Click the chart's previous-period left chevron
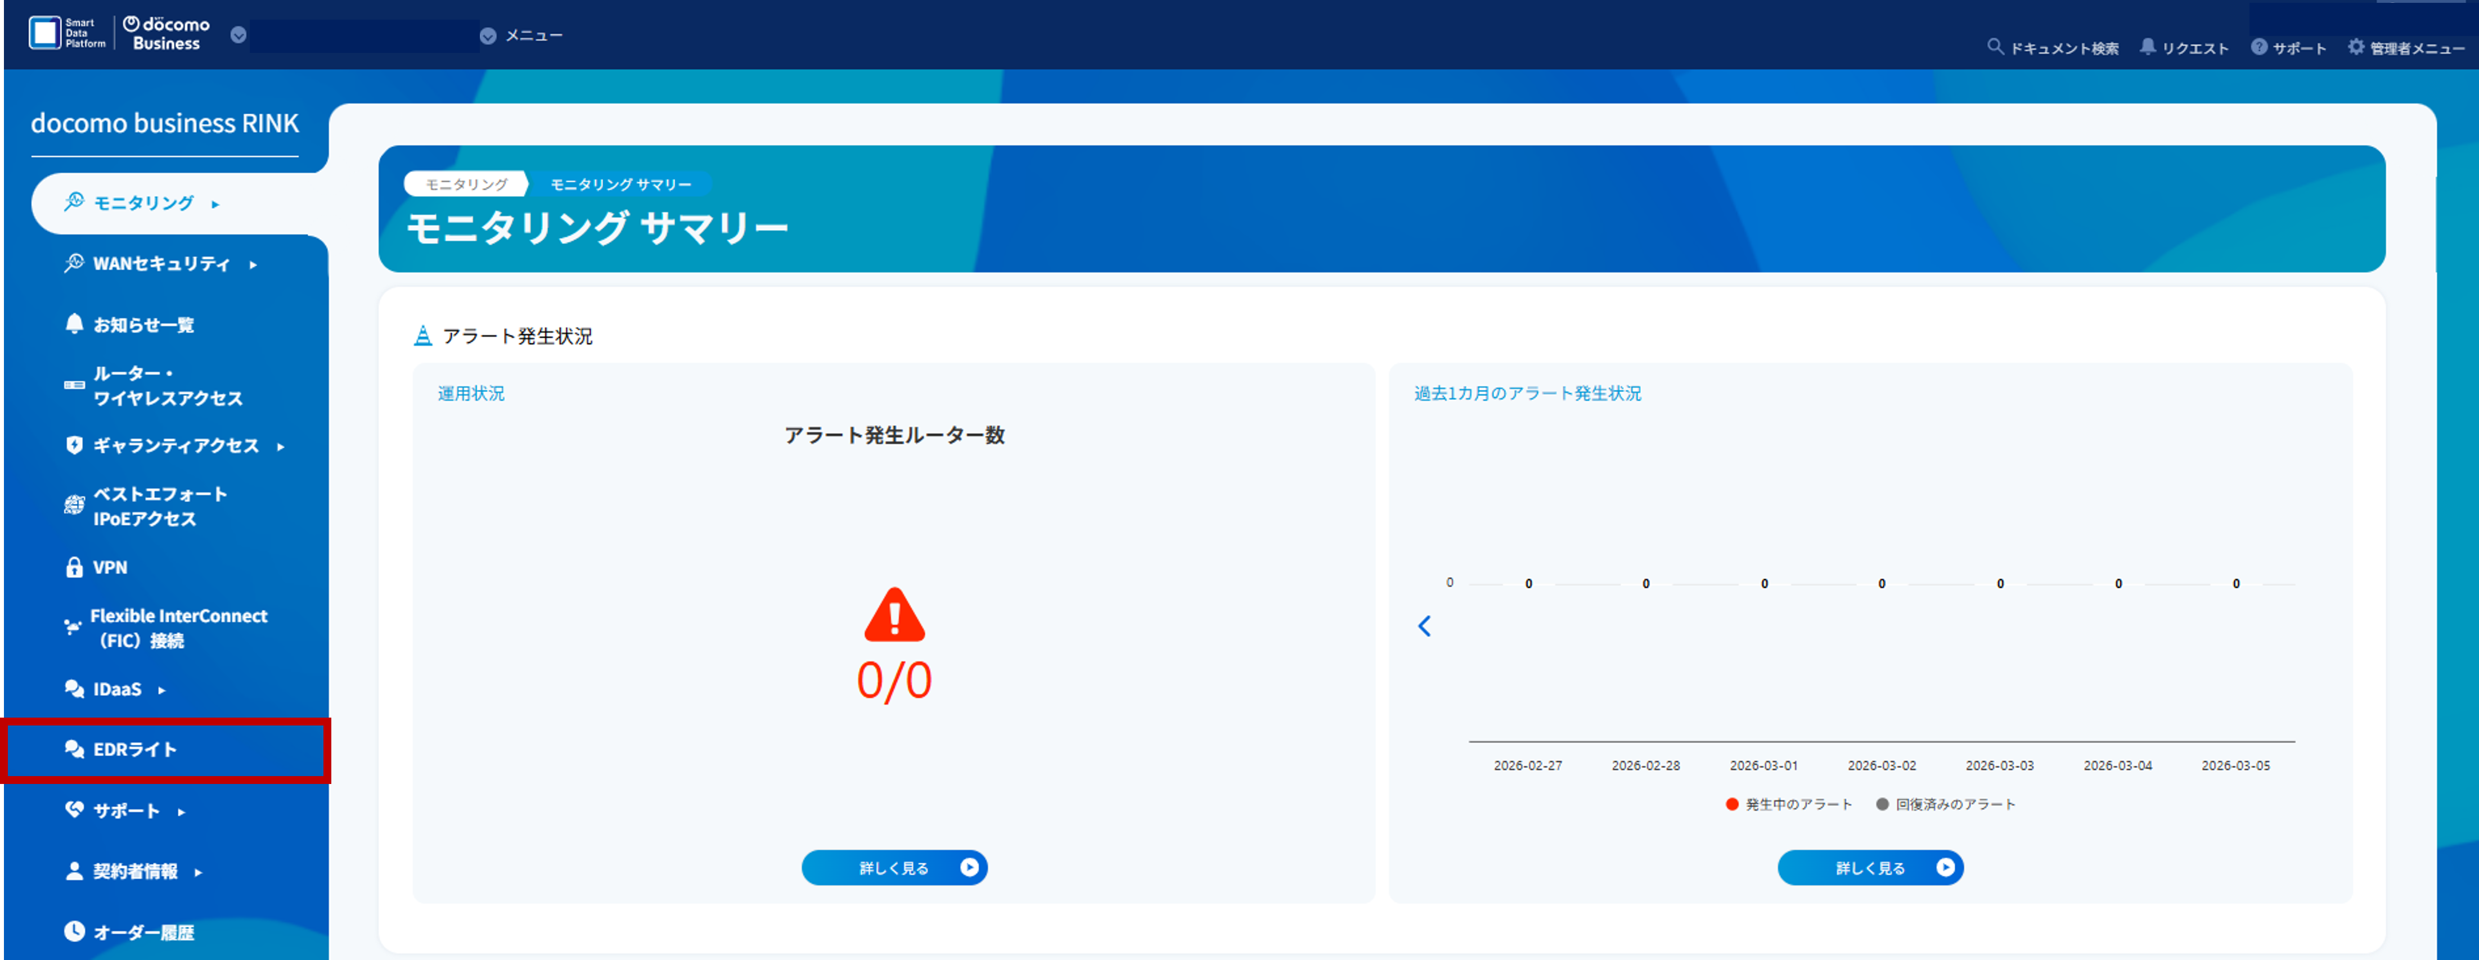 [1424, 626]
